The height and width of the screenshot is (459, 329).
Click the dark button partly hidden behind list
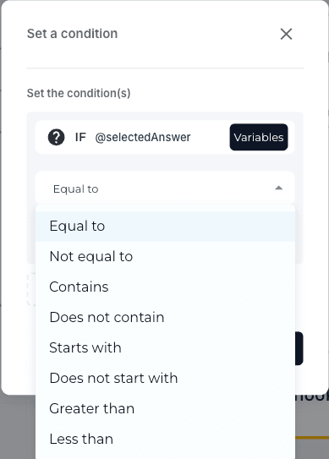point(299,348)
